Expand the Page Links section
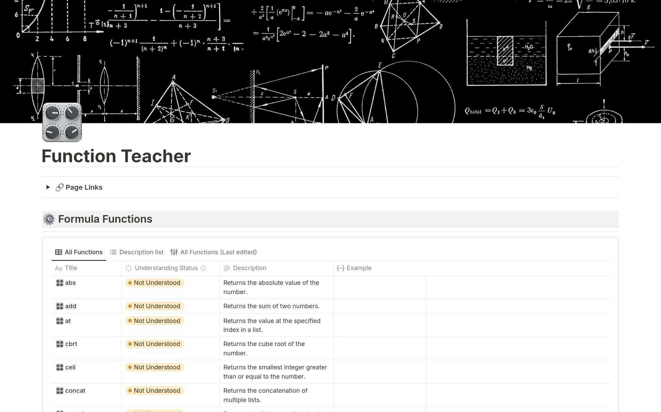This screenshot has width=661, height=412. pyautogui.click(x=48, y=187)
